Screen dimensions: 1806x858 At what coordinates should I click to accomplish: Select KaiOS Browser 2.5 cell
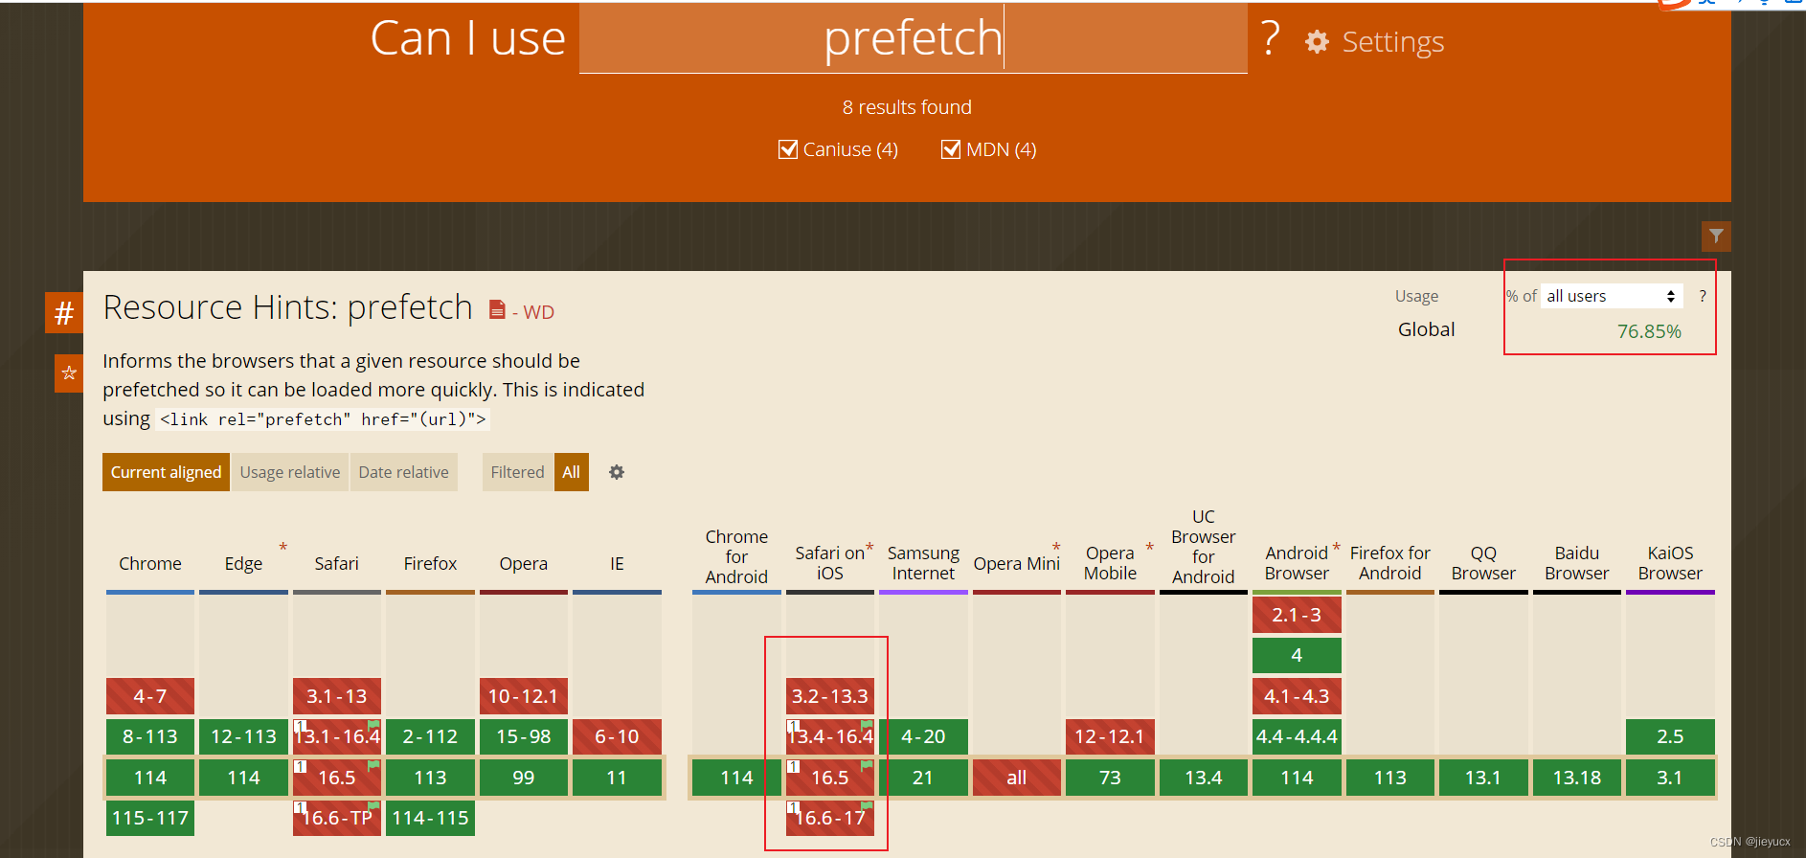point(1670,736)
